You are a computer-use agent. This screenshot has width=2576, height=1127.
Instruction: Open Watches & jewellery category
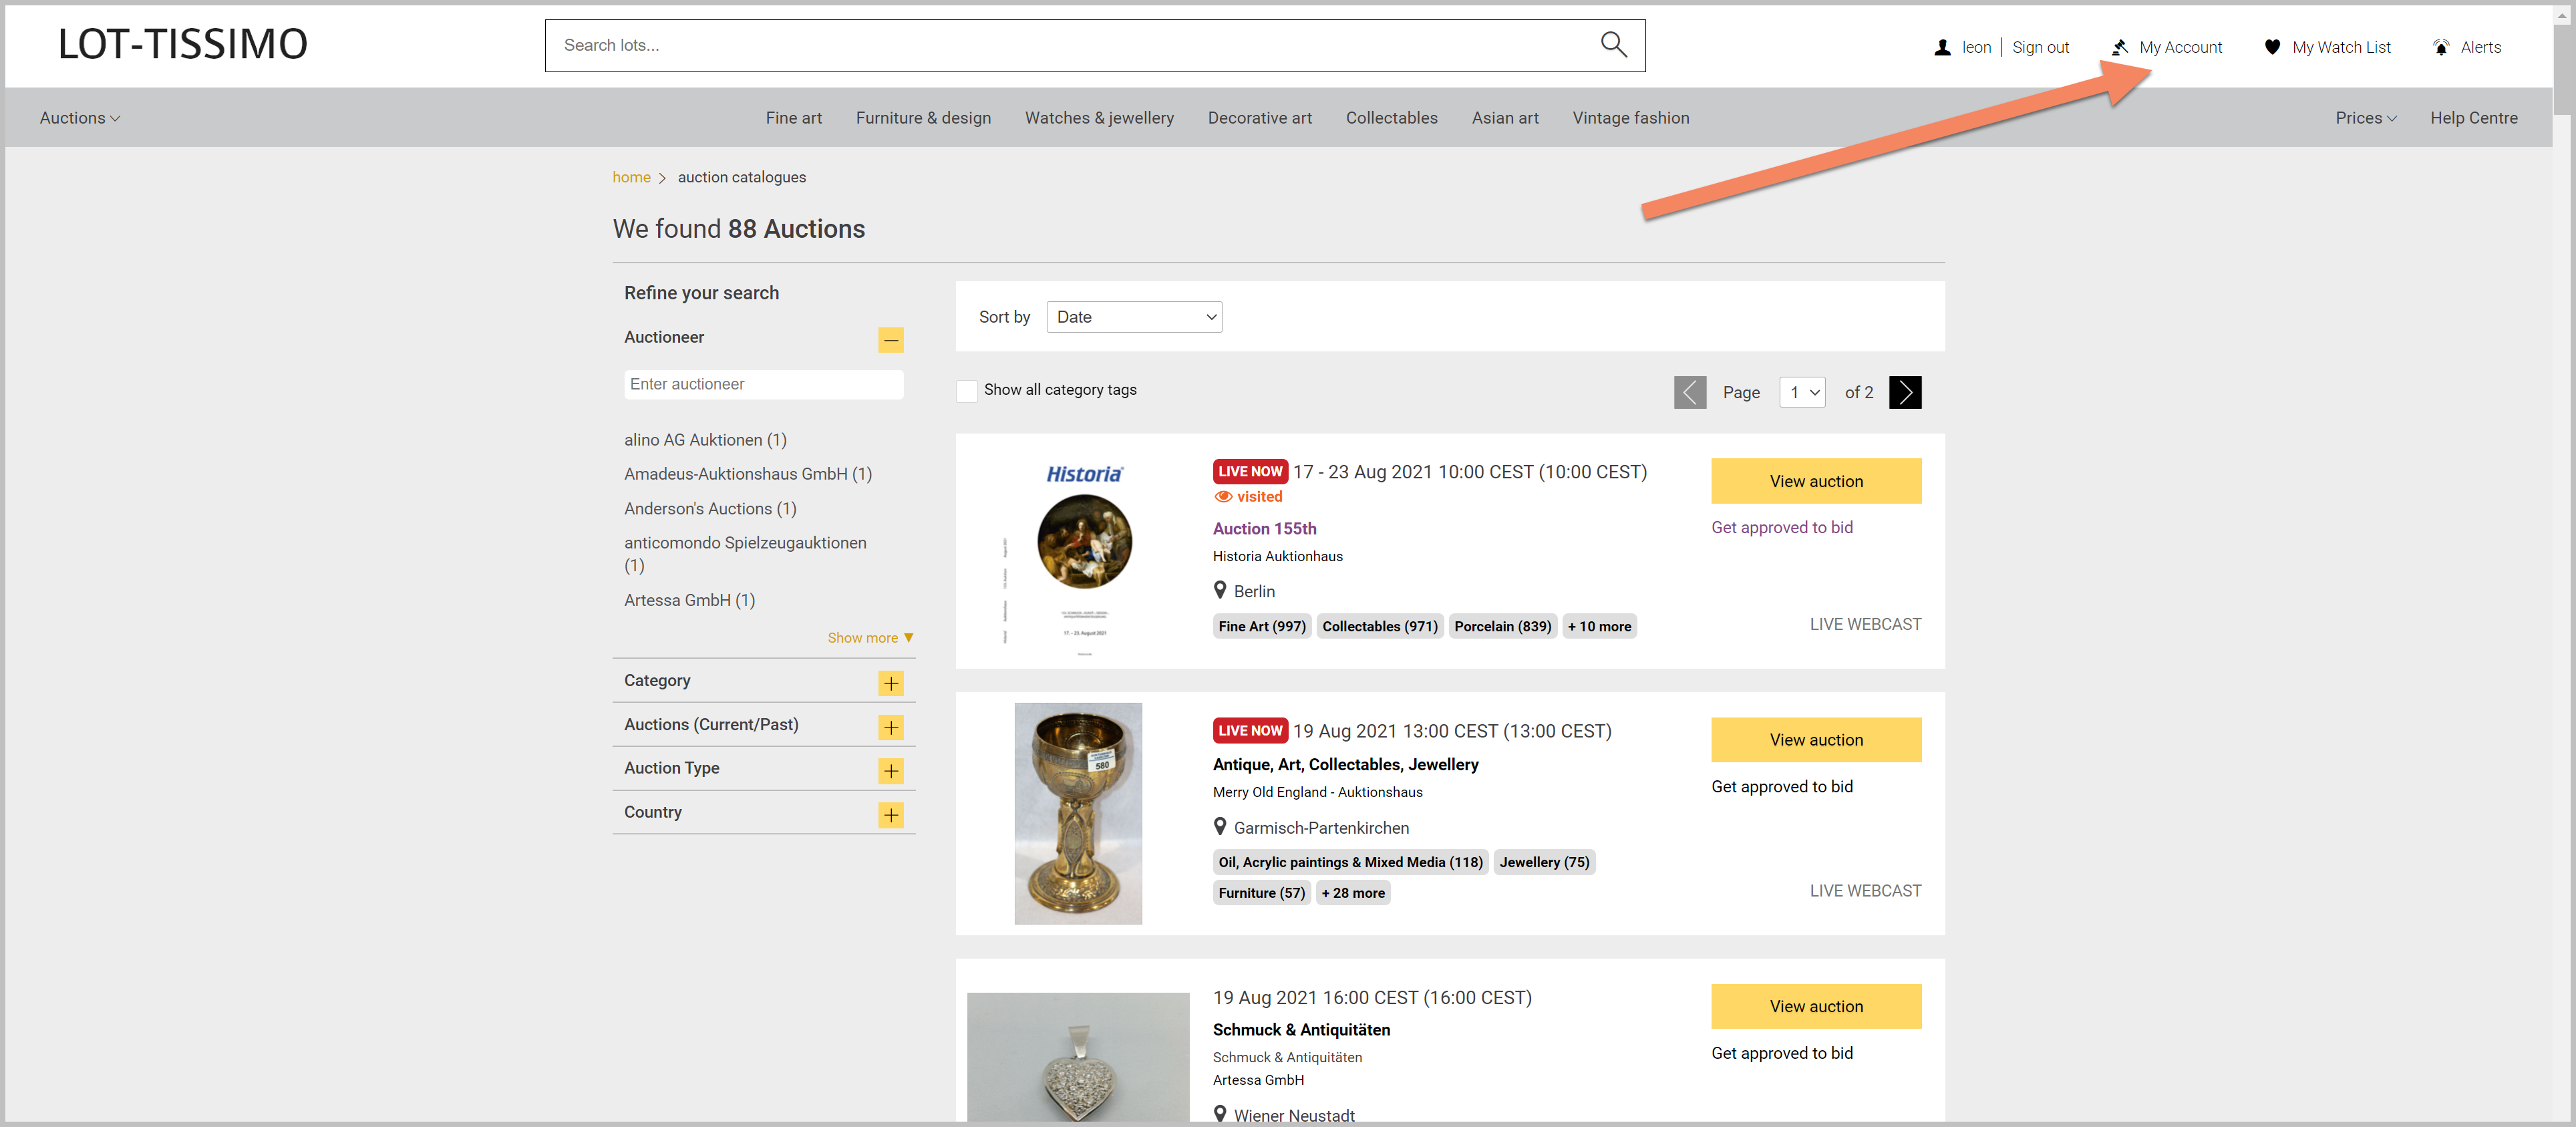pos(1099,118)
